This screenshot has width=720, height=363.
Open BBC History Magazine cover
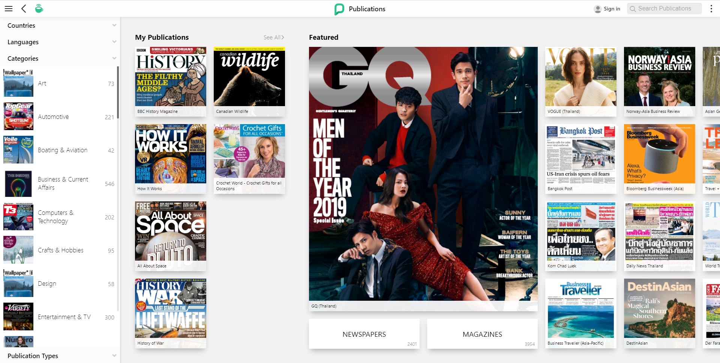[171, 81]
